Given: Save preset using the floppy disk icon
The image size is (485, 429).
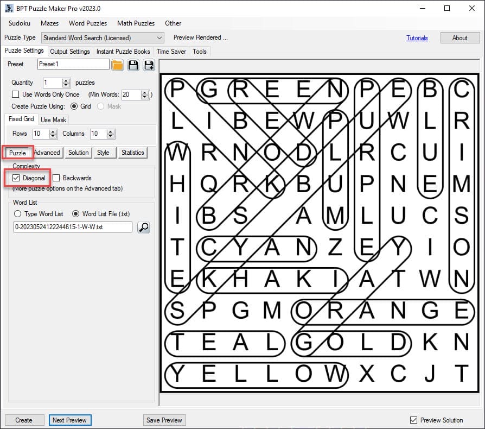Looking at the screenshot, I should [x=133, y=65].
